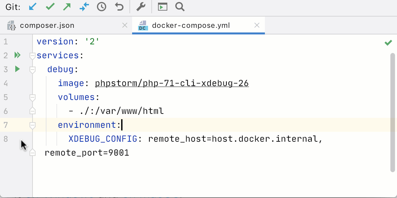Click the Git Push arrow icon
The image size is (397, 198).
(67, 7)
